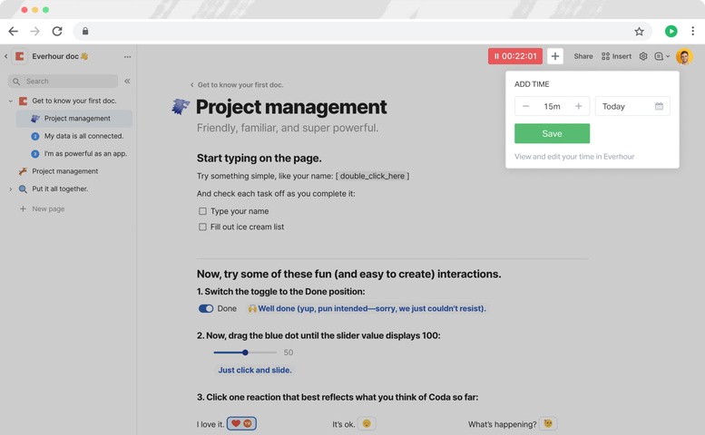Open View and edit your time in Everhour
The image size is (705, 435).
pyautogui.click(x=574, y=156)
